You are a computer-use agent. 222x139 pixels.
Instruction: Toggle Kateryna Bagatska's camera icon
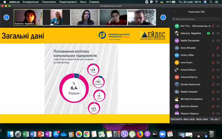[x=218, y=33]
